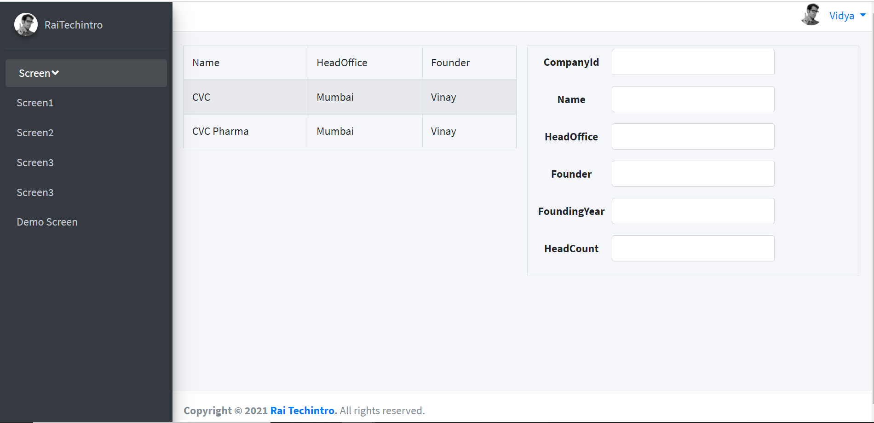Focus the Name text field in the form
The image size is (874, 423).
(693, 99)
